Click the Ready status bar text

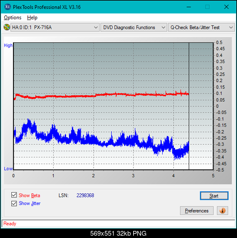pyautogui.click(x=9, y=224)
